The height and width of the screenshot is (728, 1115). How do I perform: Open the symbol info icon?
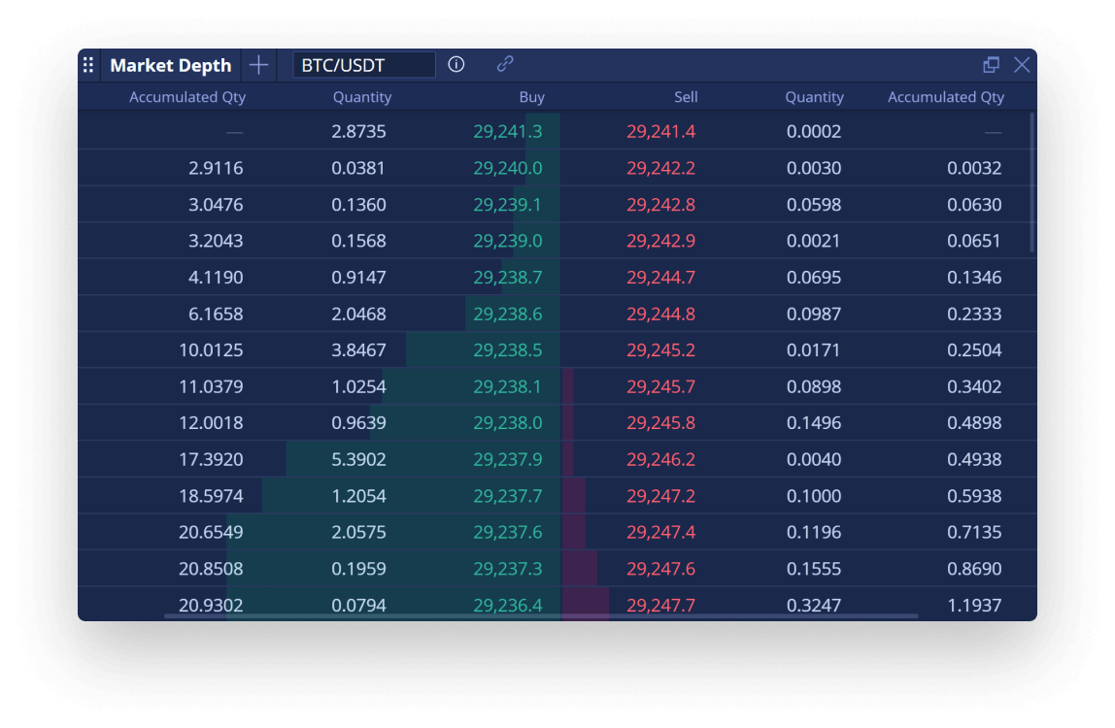coord(456,65)
